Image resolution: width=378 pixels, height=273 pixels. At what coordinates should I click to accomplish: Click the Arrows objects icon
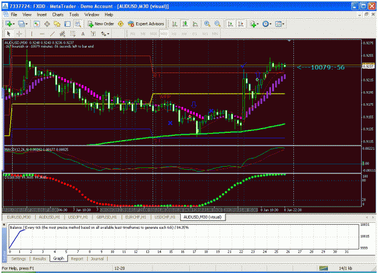click(x=103, y=34)
